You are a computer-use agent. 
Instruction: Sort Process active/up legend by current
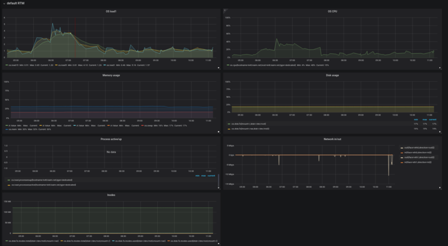[x=211, y=176]
